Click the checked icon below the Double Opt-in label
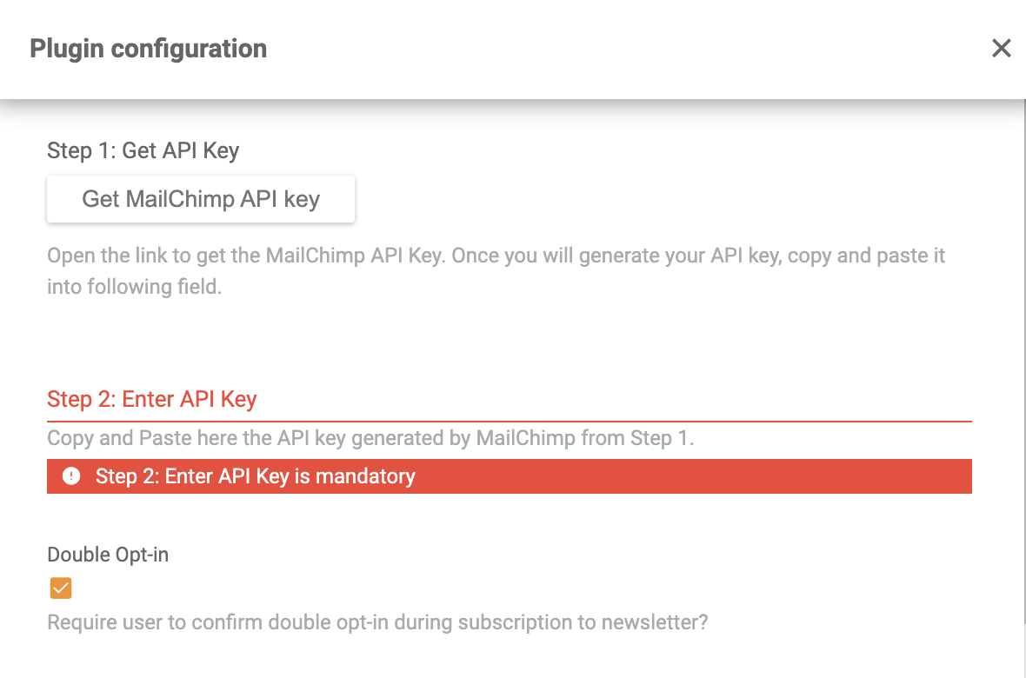1026x678 pixels. tap(60, 588)
